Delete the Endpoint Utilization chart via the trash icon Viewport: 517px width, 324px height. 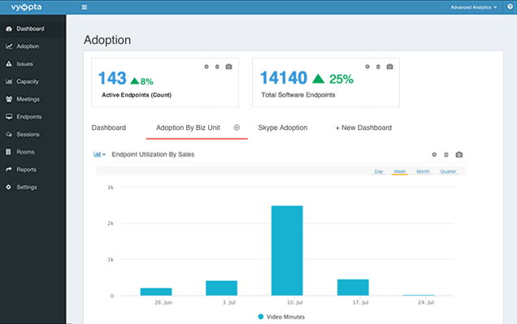446,154
